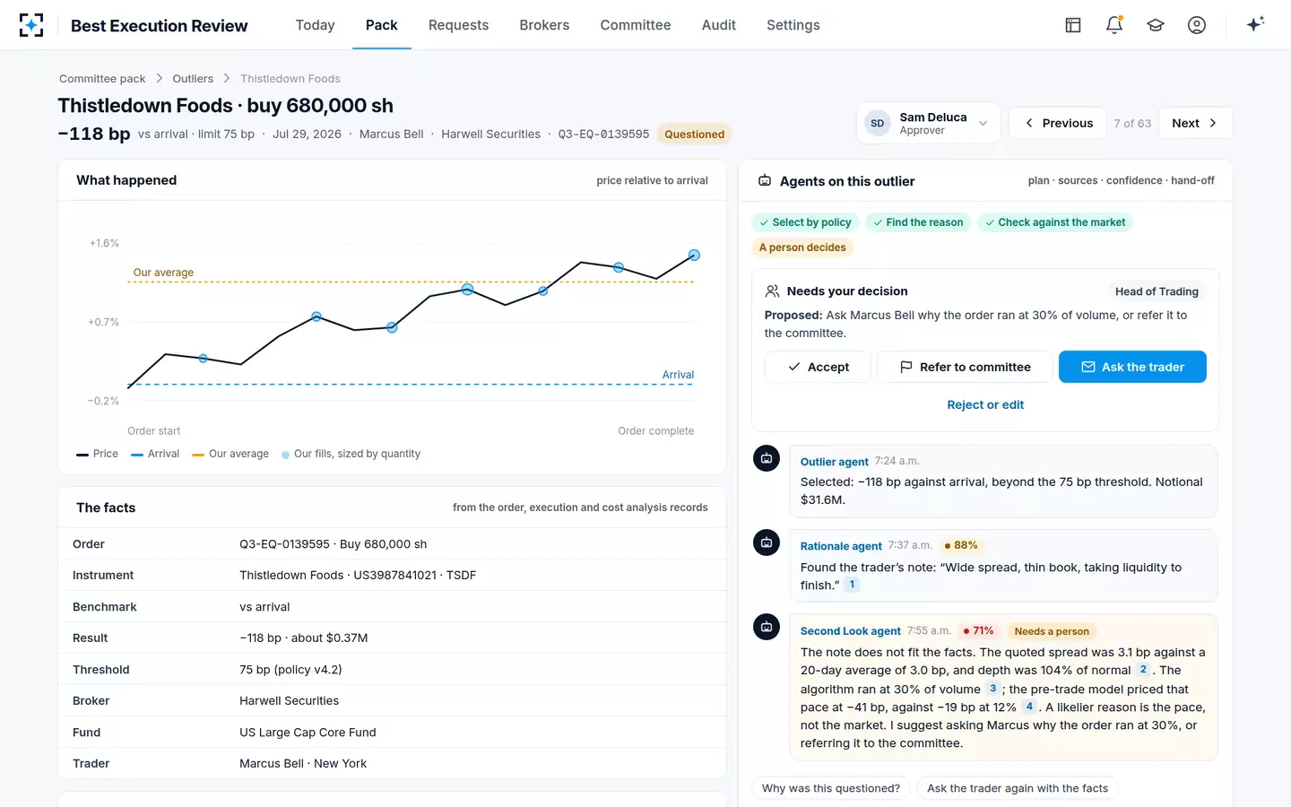Viewport: 1291px width, 807px height.
Task: Click the 'Select by policy' step chip
Action: tap(805, 222)
